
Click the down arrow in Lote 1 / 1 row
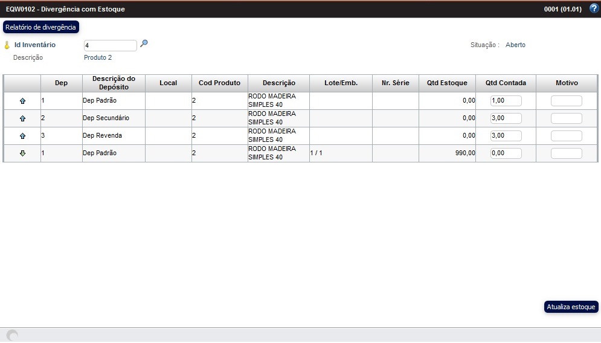pyautogui.click(x=22, y=153)
